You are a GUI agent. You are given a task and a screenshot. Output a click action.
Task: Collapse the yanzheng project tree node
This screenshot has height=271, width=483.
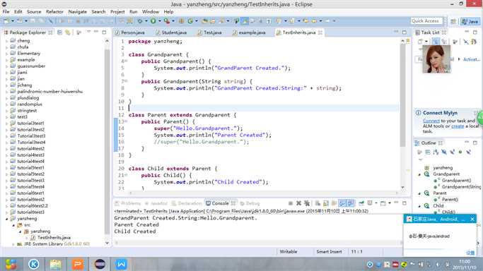[7, 219]
